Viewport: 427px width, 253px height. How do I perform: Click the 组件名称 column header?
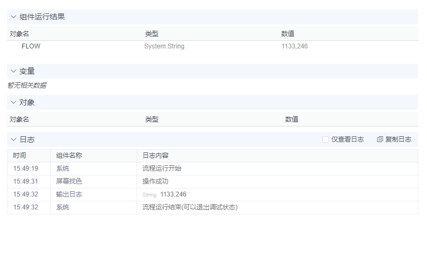[x=69, y=156]
